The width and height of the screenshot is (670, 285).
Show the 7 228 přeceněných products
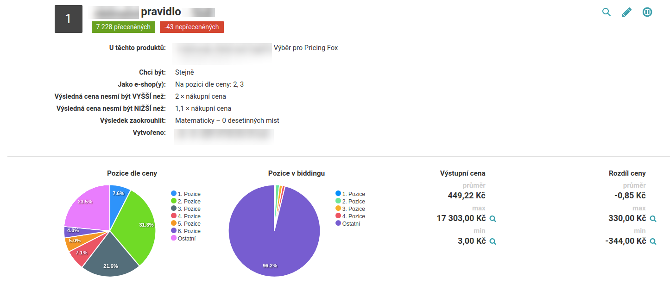(x=123, y=27)
